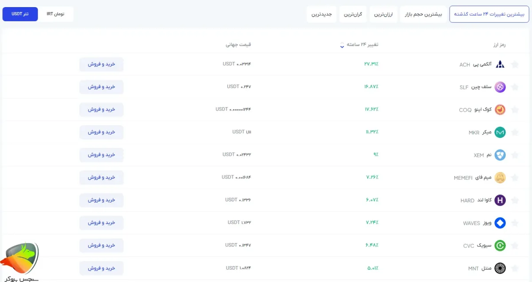Select the 'بیشترین تغییرات ۲۴ ساعت گذشته' tab

coord(489,14)
